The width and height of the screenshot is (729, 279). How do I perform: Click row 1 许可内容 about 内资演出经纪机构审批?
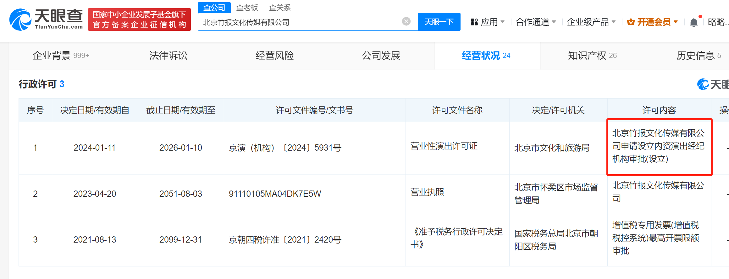click(658, 146)
